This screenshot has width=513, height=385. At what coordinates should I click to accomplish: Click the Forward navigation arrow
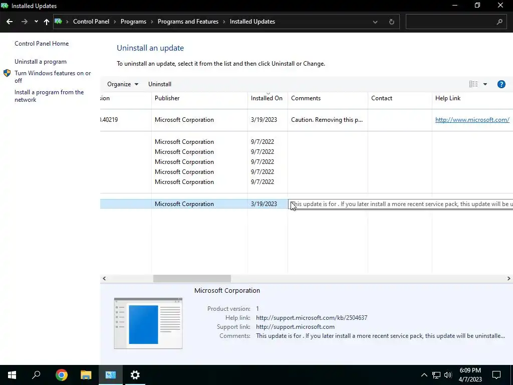(x=24, y=22)
